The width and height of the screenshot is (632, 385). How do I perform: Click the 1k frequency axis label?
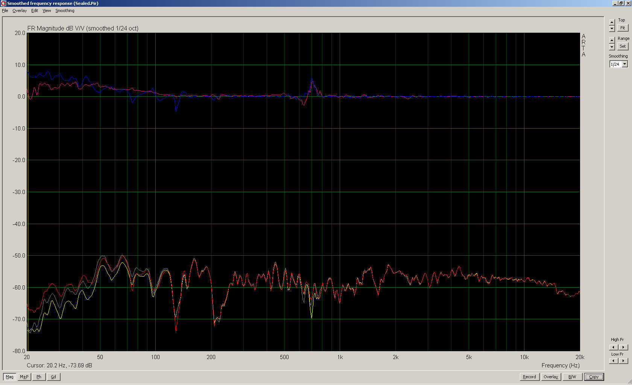click(340, 357)
